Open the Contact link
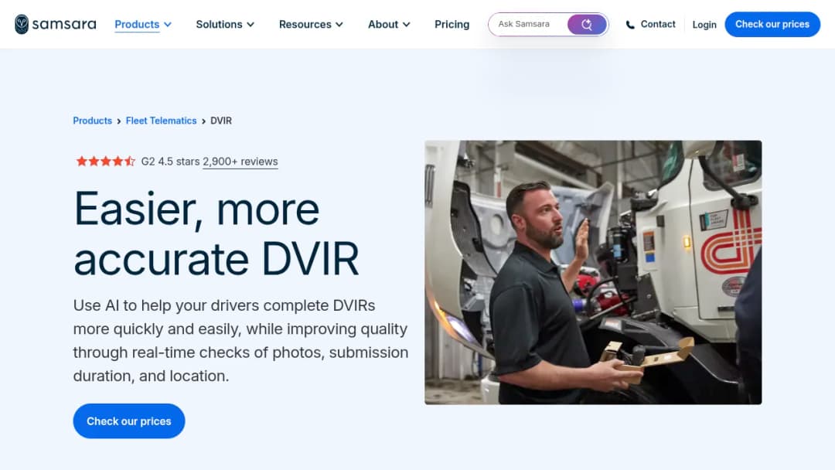 [x=658, y=24]
